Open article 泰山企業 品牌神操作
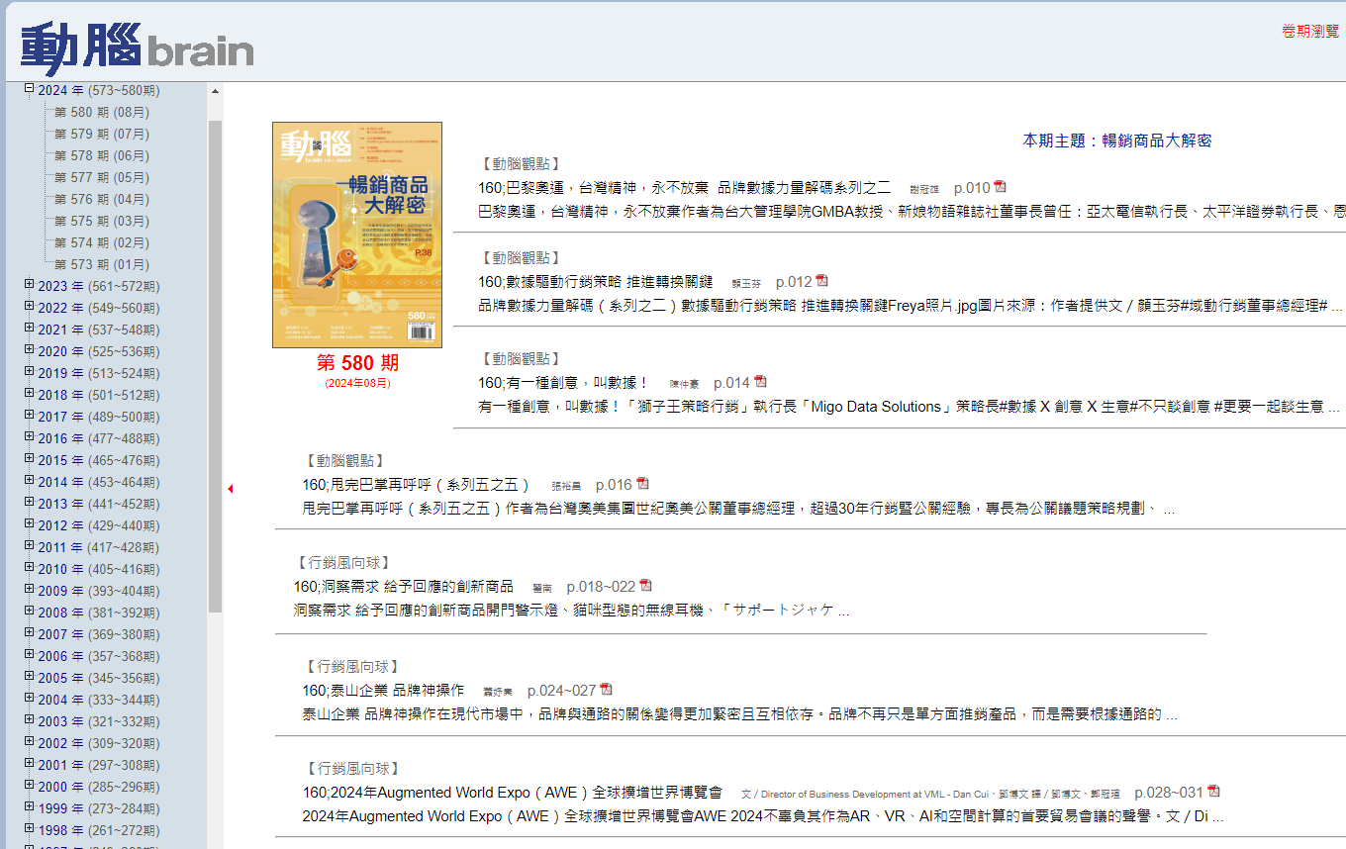Viewport: 1346px width, 849px height. 383,691
